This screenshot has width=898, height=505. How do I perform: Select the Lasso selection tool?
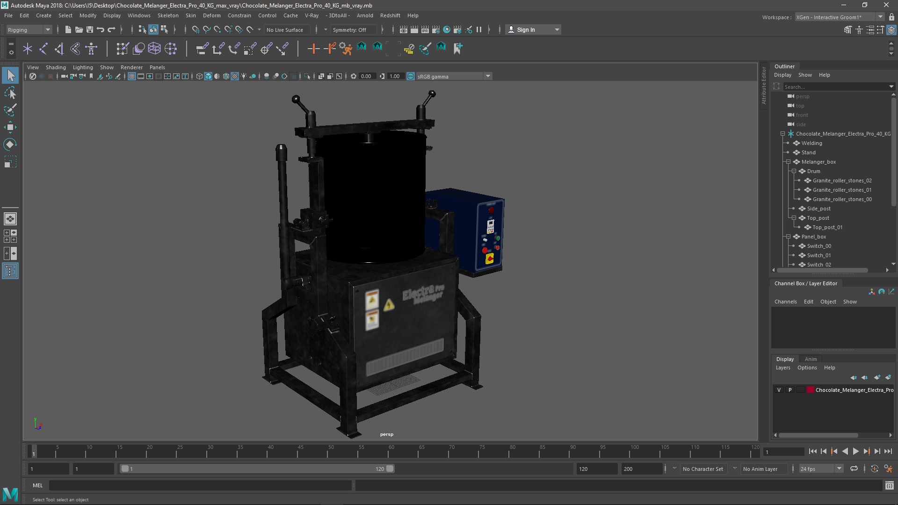[x=10, y=93]
